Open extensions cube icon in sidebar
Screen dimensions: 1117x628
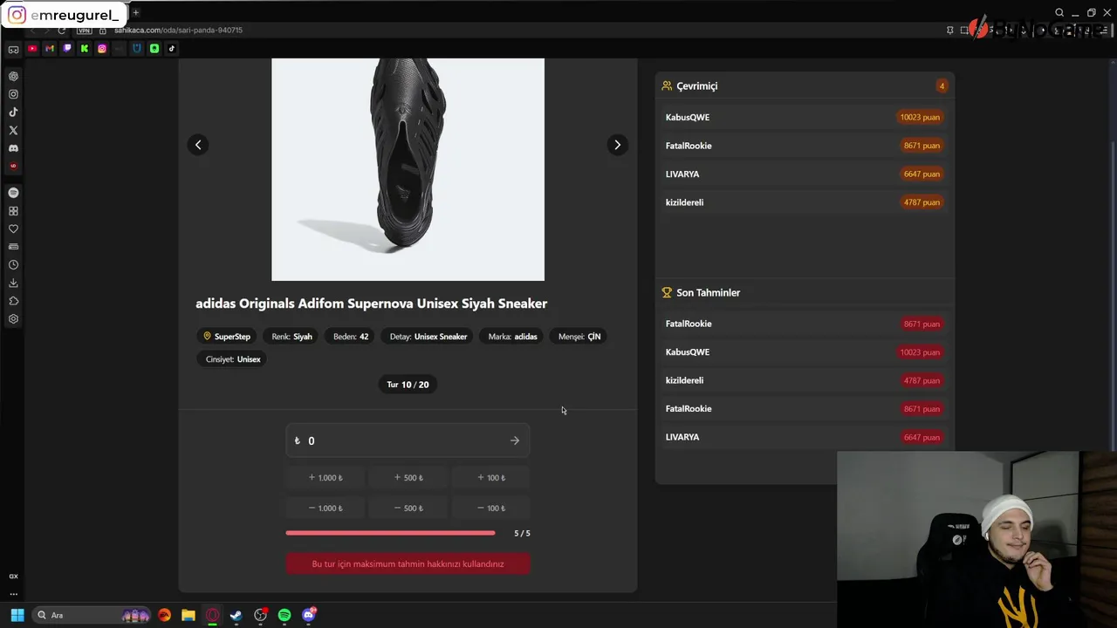[13, 301]
